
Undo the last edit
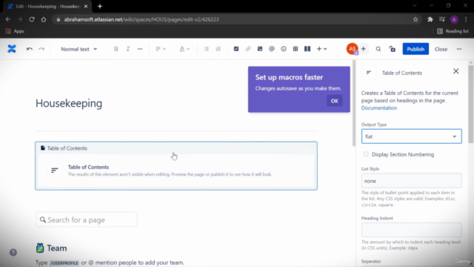(30, 49)
